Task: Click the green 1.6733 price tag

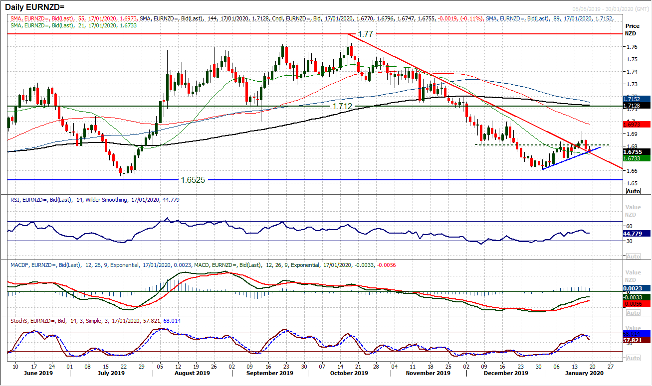Action: point(633,157)
